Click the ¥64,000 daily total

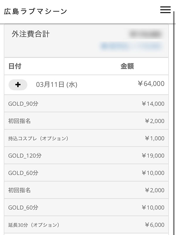[151, 84]
